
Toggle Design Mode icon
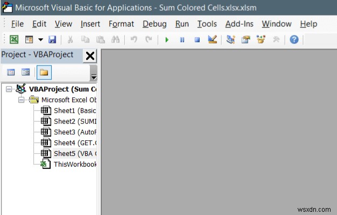[212, 39]
